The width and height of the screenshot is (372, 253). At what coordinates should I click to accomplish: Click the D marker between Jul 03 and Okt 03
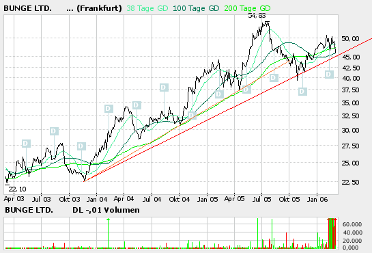click(54, 131)
